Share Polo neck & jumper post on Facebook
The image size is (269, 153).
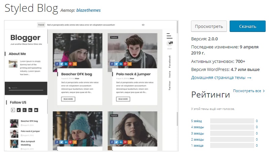(112, 64)
